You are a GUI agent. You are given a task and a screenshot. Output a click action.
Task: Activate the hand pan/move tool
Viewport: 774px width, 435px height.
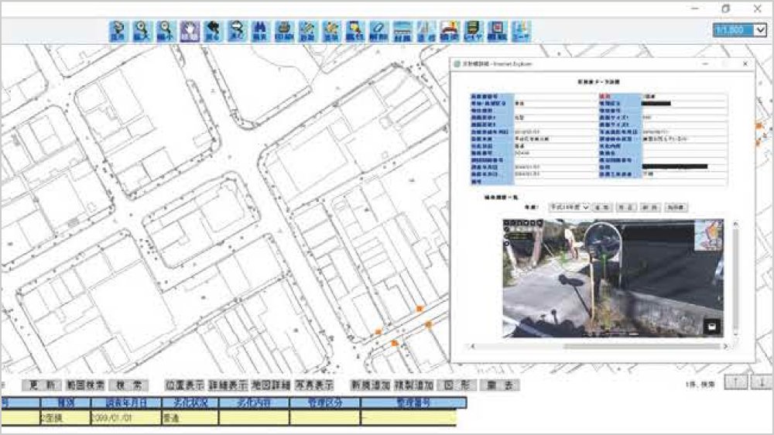pos(190,31)
